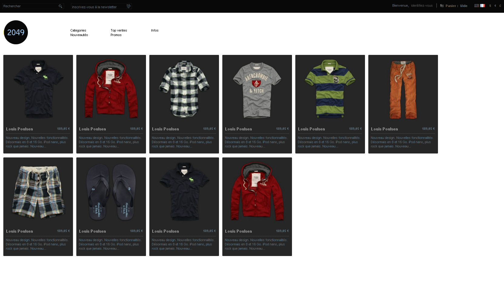
Task: Open the green-and-blue striped polo image
Action: tap(330, 89)
